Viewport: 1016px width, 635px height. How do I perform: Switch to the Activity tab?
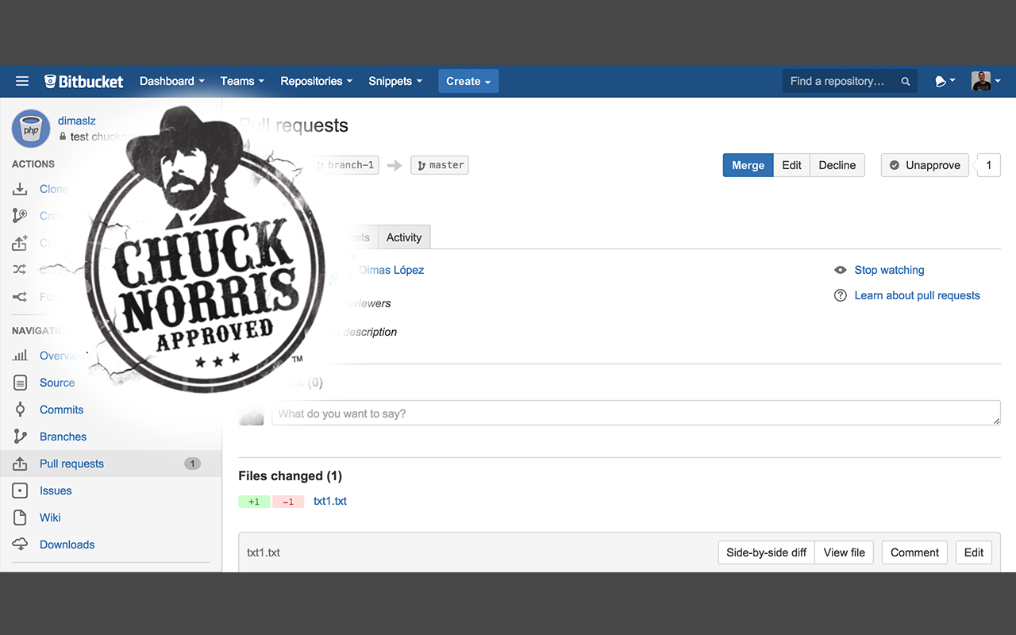pos(404,237)
